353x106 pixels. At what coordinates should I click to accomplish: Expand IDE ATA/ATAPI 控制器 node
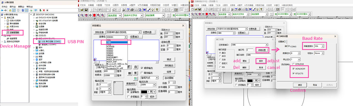click(x=34, y=21)
